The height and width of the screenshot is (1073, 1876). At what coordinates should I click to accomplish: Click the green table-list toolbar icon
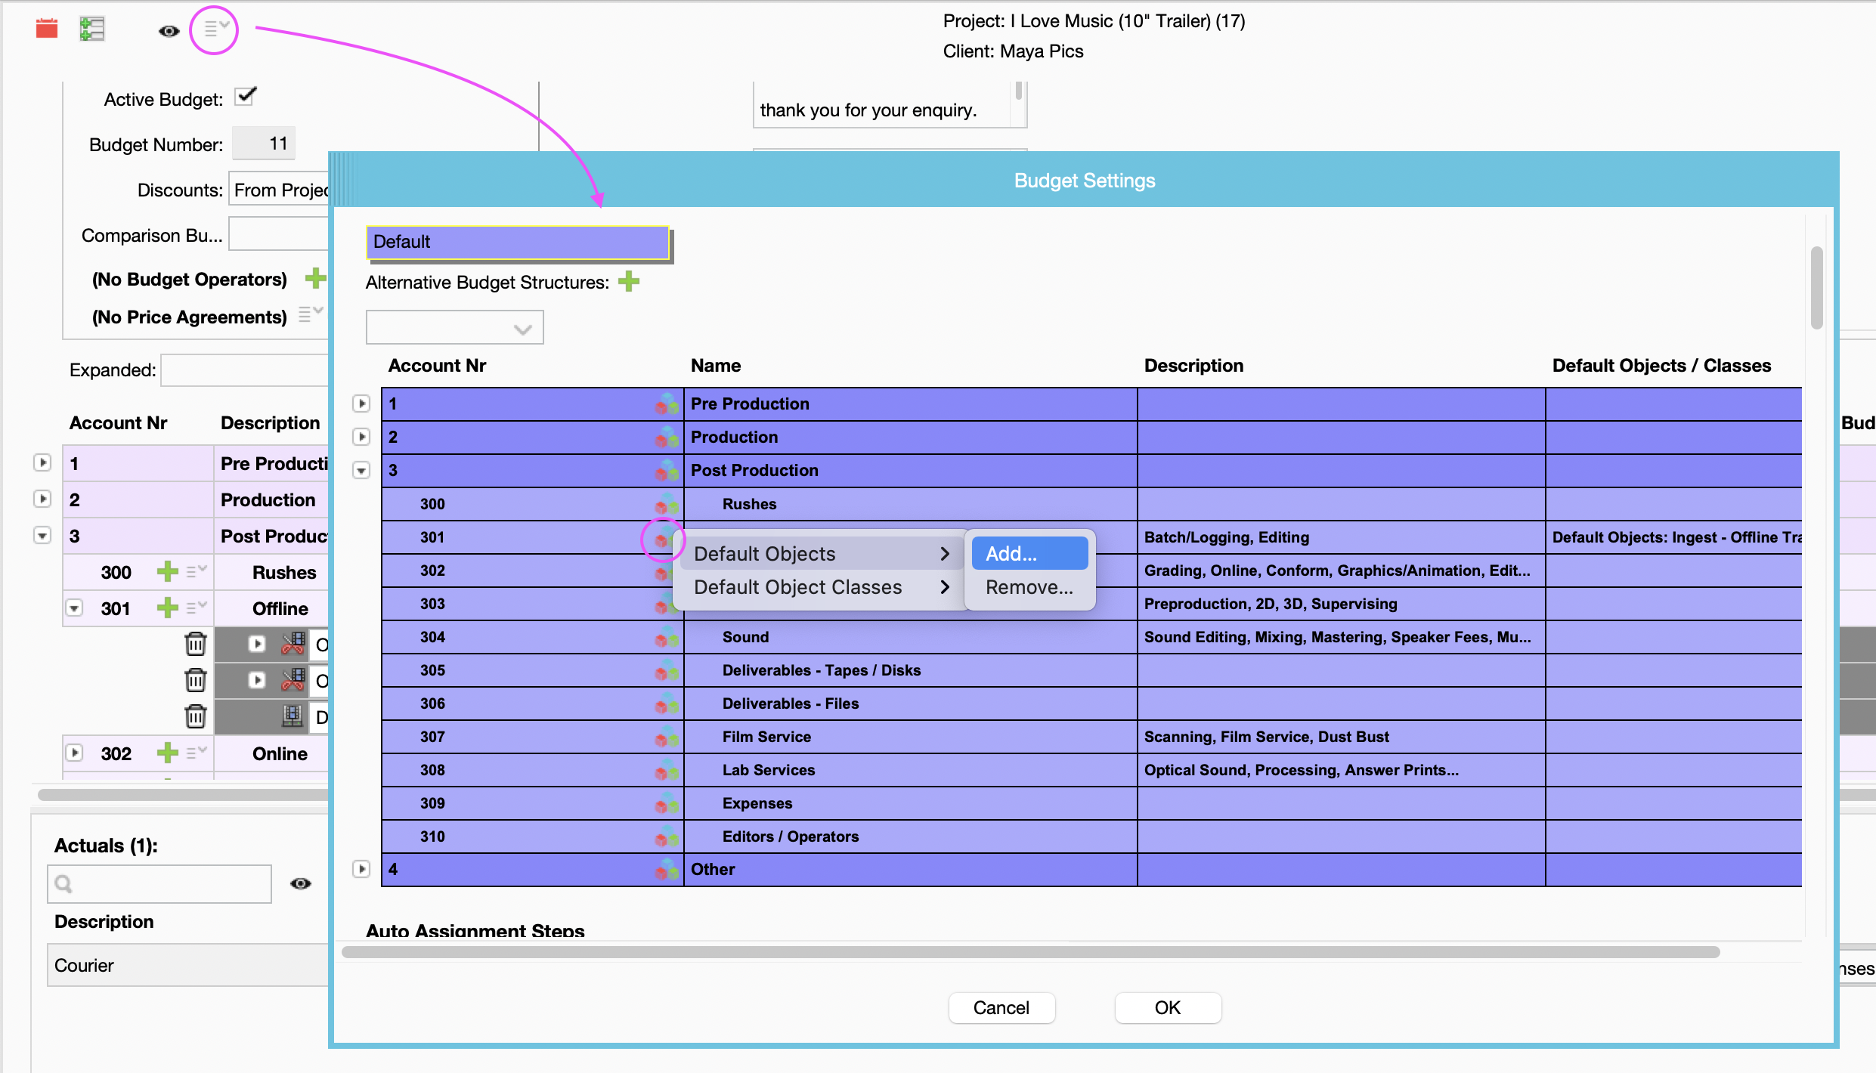91,29
